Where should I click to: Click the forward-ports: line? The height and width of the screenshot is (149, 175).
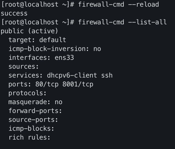[x=35, y=111]
